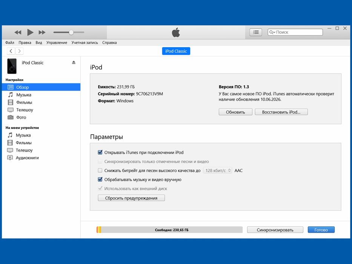
Task: Toggle Синхронизировать только отмеченные песни checkbox
Action: pyautogui.click(x=100, y=161)
